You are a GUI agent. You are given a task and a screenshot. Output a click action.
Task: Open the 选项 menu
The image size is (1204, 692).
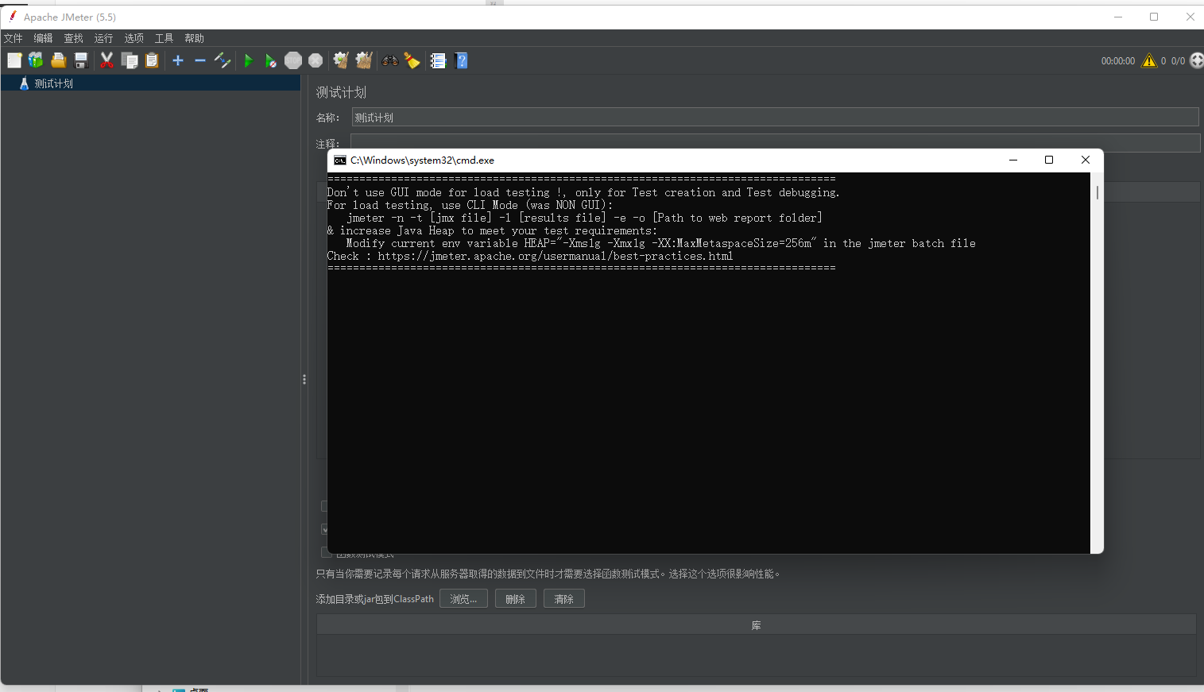(x=134, y=37)
